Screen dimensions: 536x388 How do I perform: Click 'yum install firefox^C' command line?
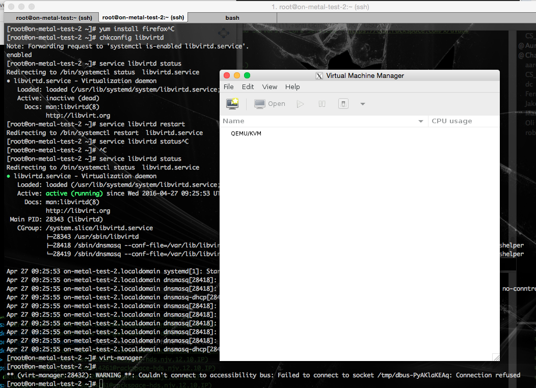click(137, 29)
